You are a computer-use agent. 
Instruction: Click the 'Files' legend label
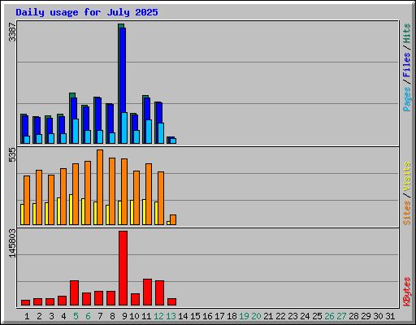(406, 65)
